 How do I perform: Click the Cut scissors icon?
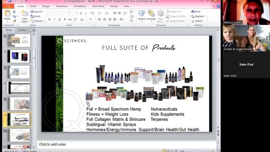click(14, 11)
